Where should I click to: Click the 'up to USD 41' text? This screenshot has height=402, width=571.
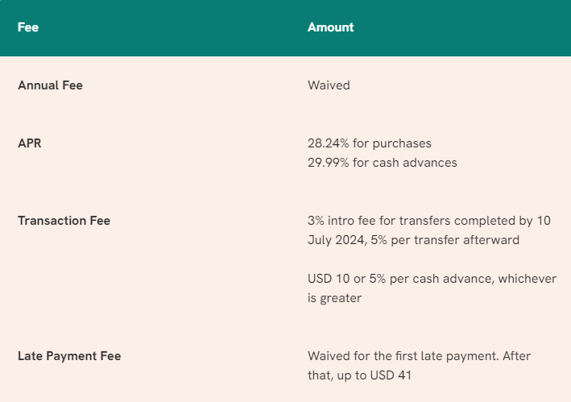tap(374, 375)
